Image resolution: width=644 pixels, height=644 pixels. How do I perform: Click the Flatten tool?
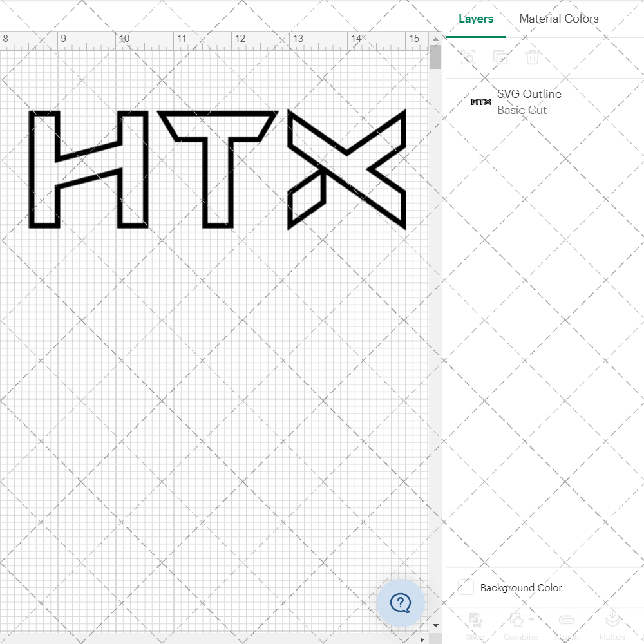[612, 627]
